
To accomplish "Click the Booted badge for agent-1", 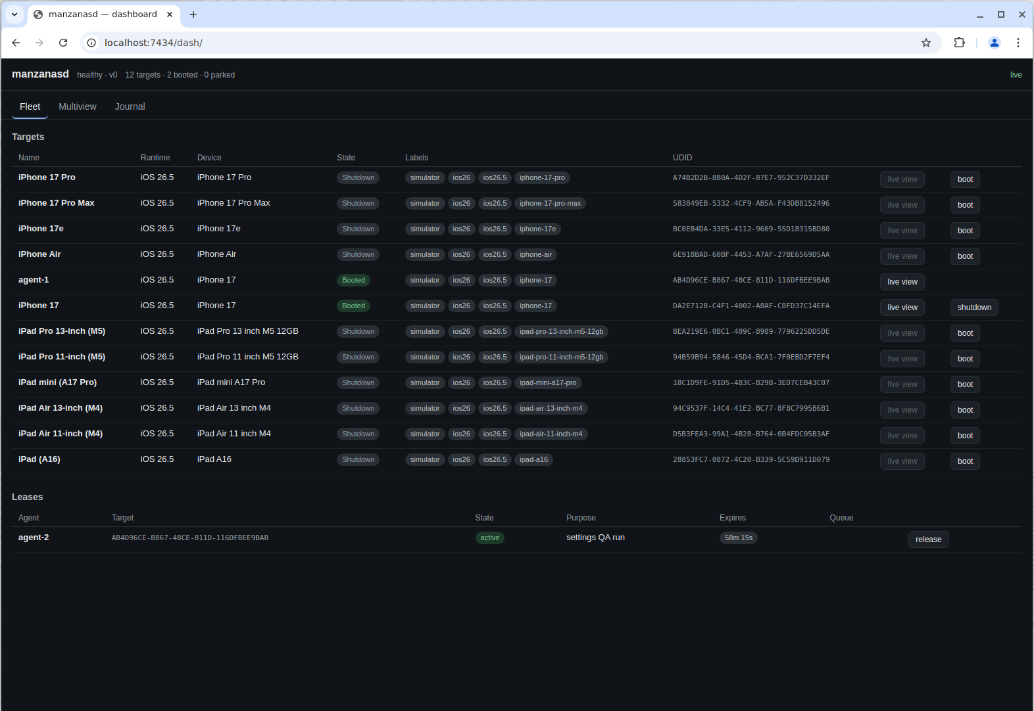I will tap(353, 281).
